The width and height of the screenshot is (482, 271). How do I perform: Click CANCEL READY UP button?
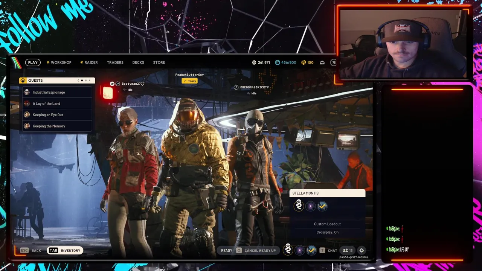260,251
